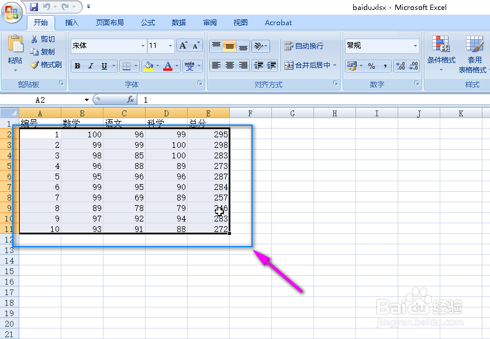Apply percent style
This screenshot has width=490, height=339.
coord(371,66)
